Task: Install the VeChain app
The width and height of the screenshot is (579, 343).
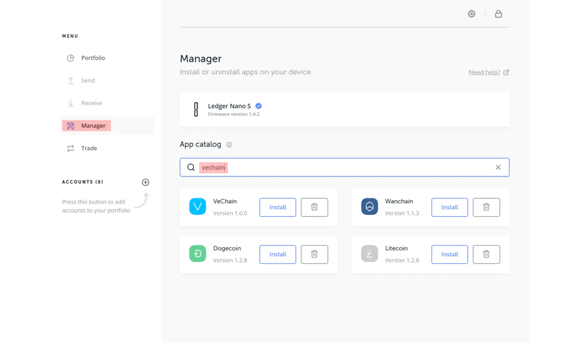Action: pyautogui.click(x=278, y=207)
